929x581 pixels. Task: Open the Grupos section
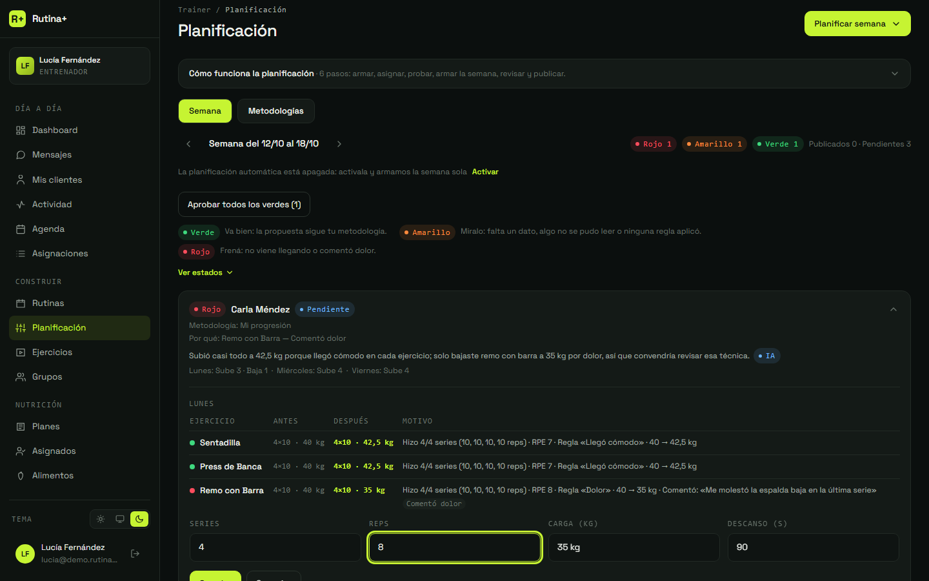(79, 377)
